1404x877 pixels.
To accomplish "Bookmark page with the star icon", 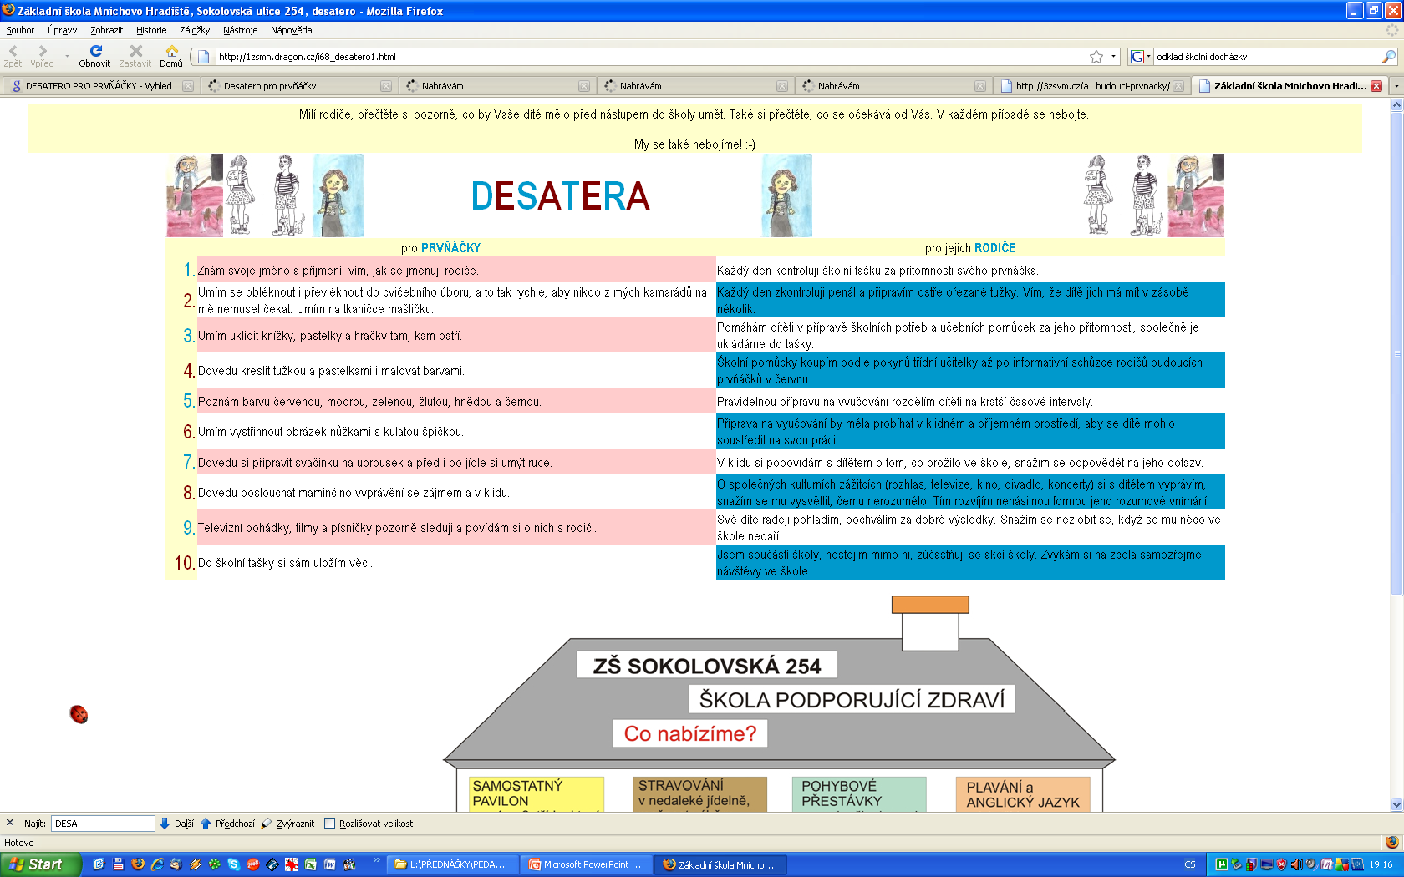I will [x=1096, y=57].
